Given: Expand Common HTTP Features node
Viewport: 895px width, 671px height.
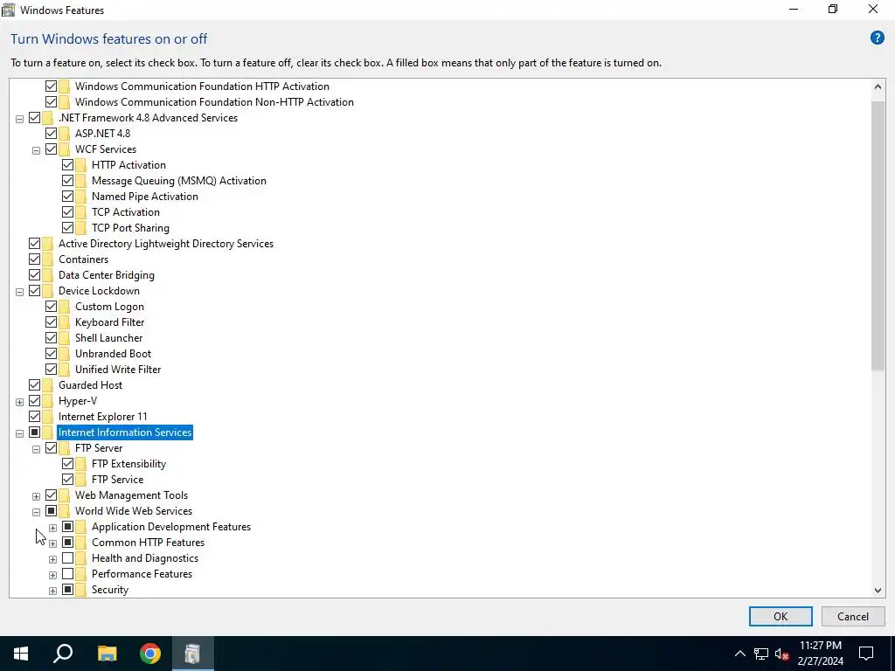Looking at the screenshot, I should click(52, 543).
